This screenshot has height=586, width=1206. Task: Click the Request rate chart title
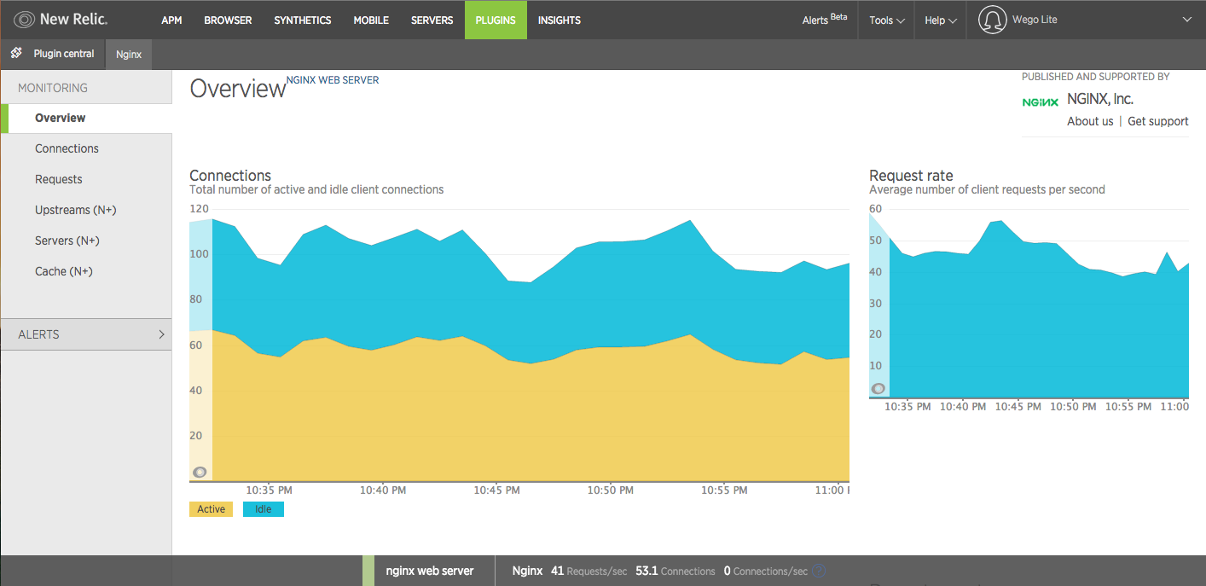tap(911, 176)
